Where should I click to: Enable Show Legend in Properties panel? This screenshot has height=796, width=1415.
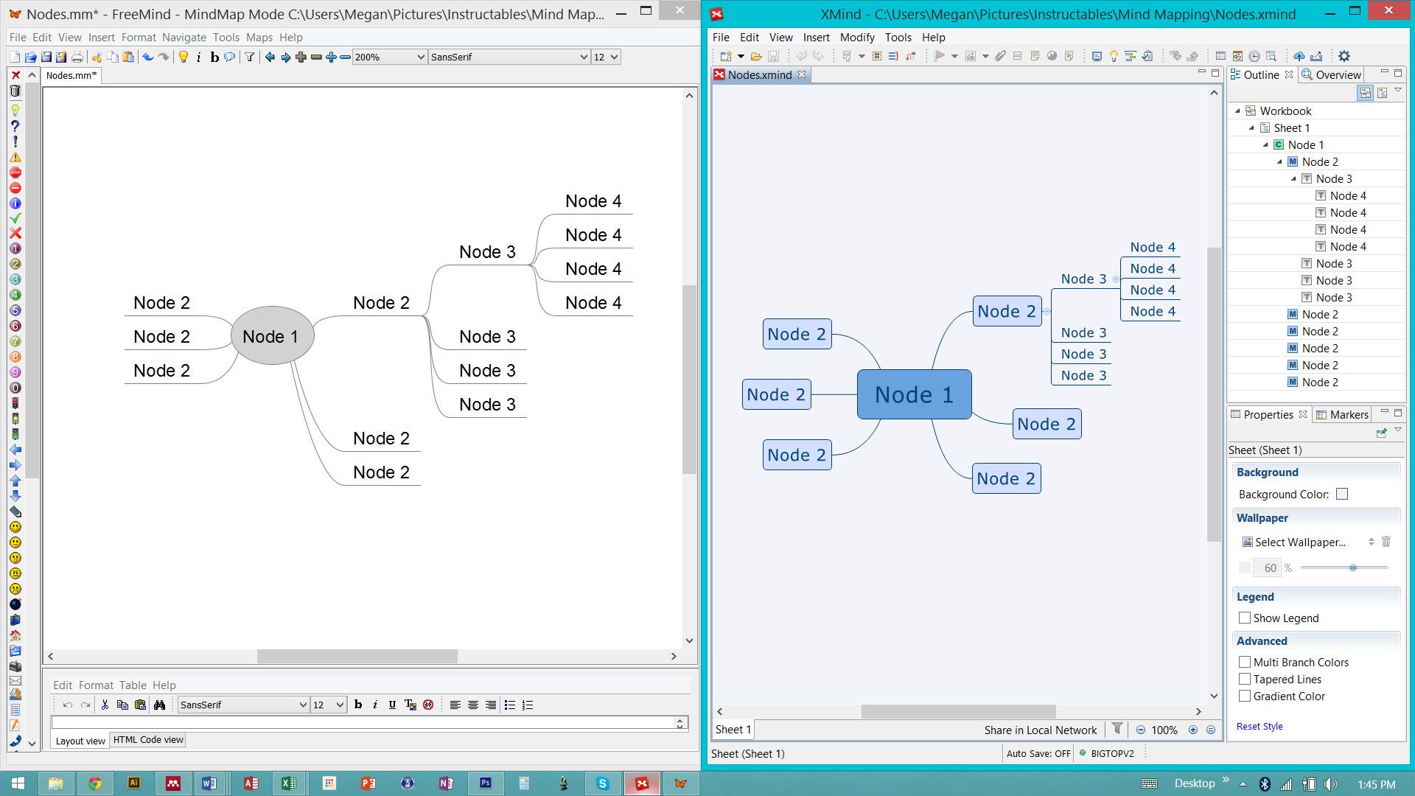pyautogui.click(x=1245, y=618)
